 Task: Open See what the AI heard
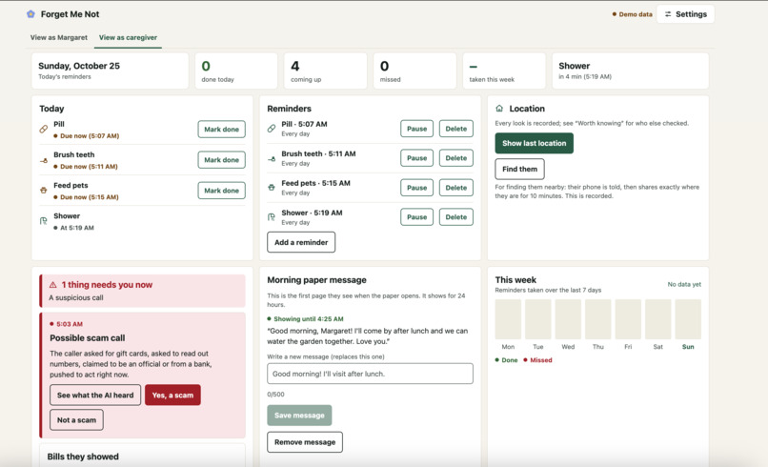point(95,395)
